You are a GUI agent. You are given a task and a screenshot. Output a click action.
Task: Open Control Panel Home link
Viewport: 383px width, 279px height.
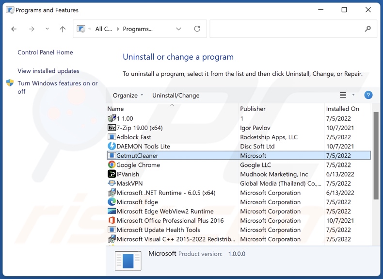[45, 52]
